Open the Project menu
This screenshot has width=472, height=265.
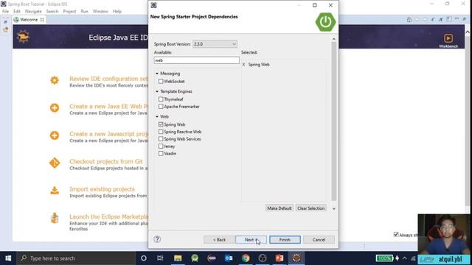pos(69,12)
